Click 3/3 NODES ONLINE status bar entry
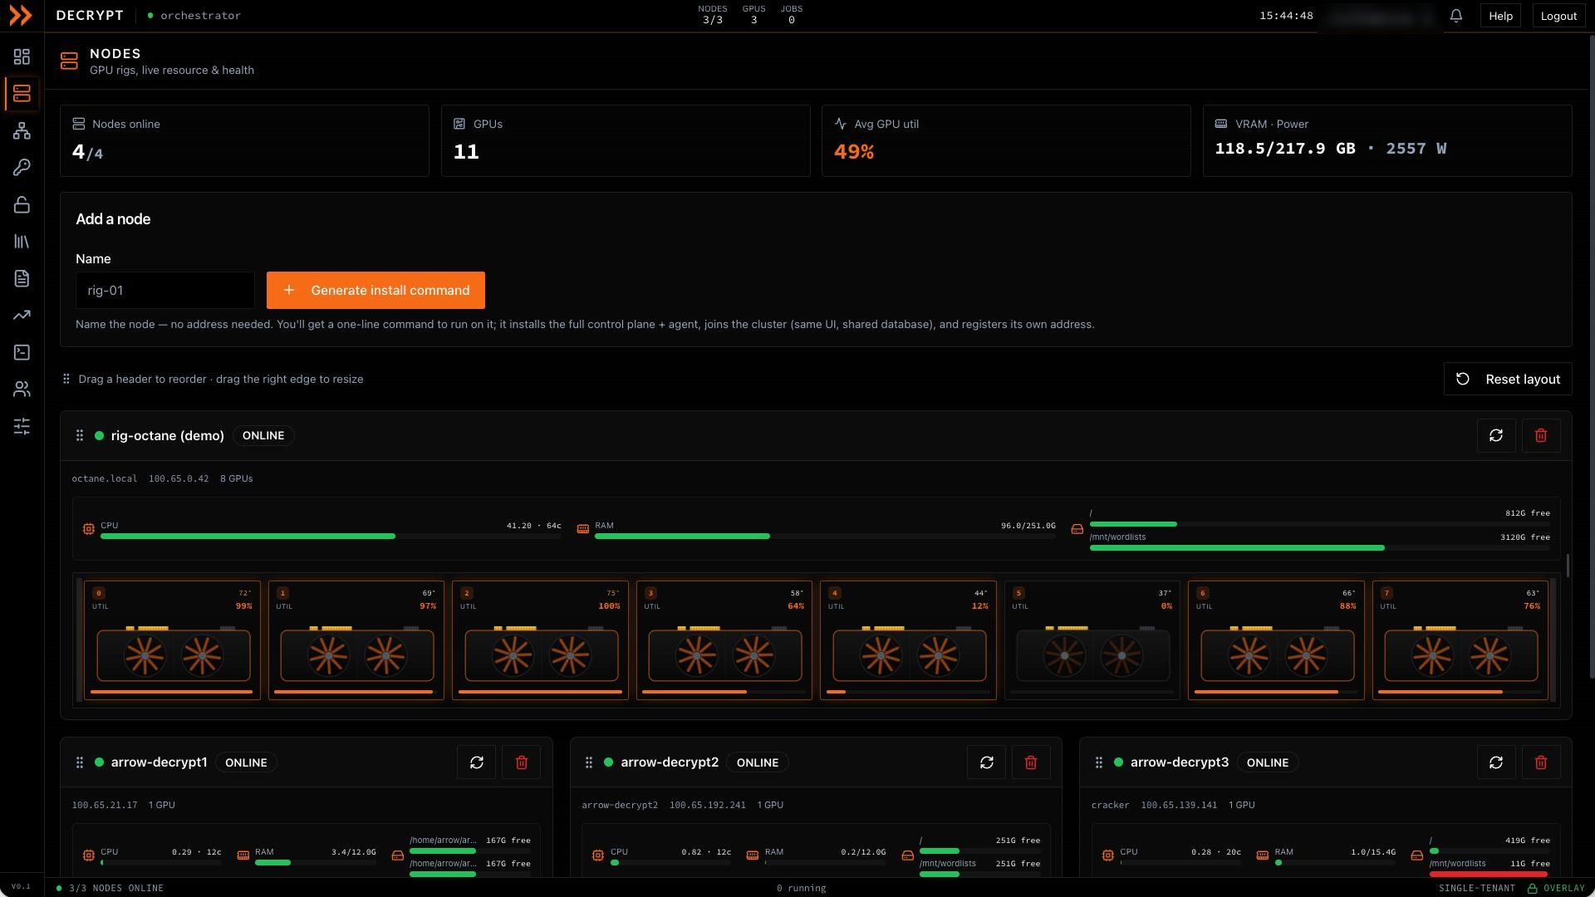This screenshot has width=1595, height=897. point(110,888)
